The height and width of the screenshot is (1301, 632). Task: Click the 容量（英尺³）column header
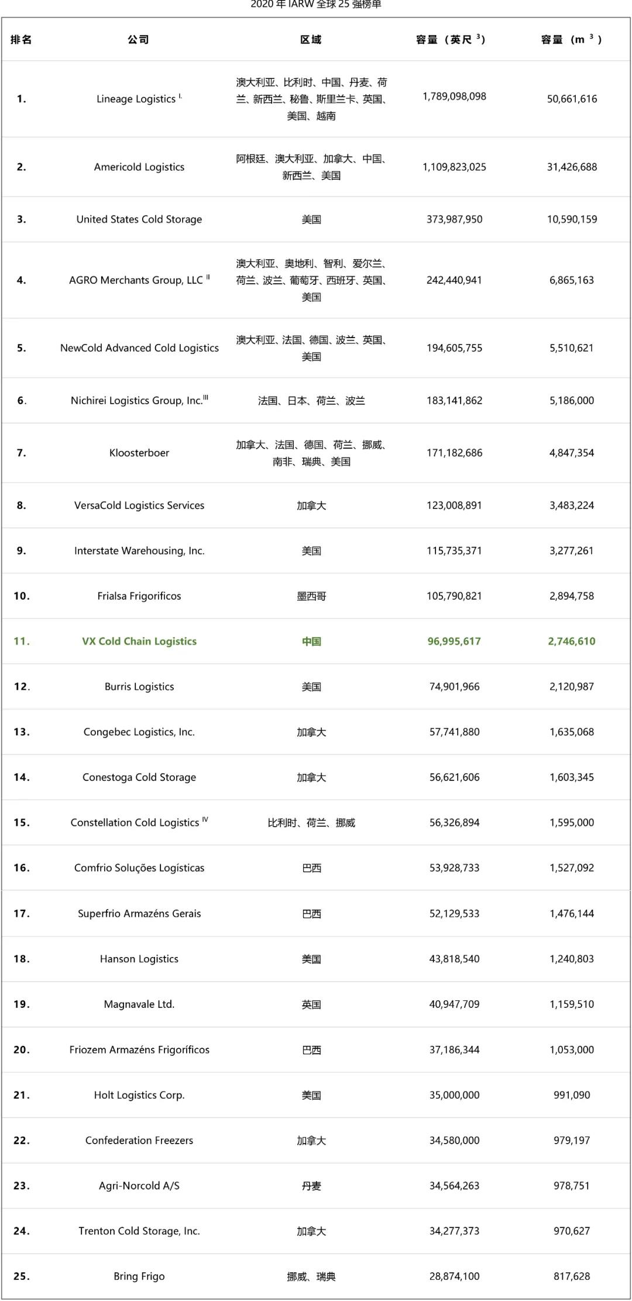[x=451, y=39]
